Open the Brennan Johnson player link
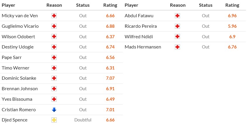 pyautogui.click(x=20, y=88)
